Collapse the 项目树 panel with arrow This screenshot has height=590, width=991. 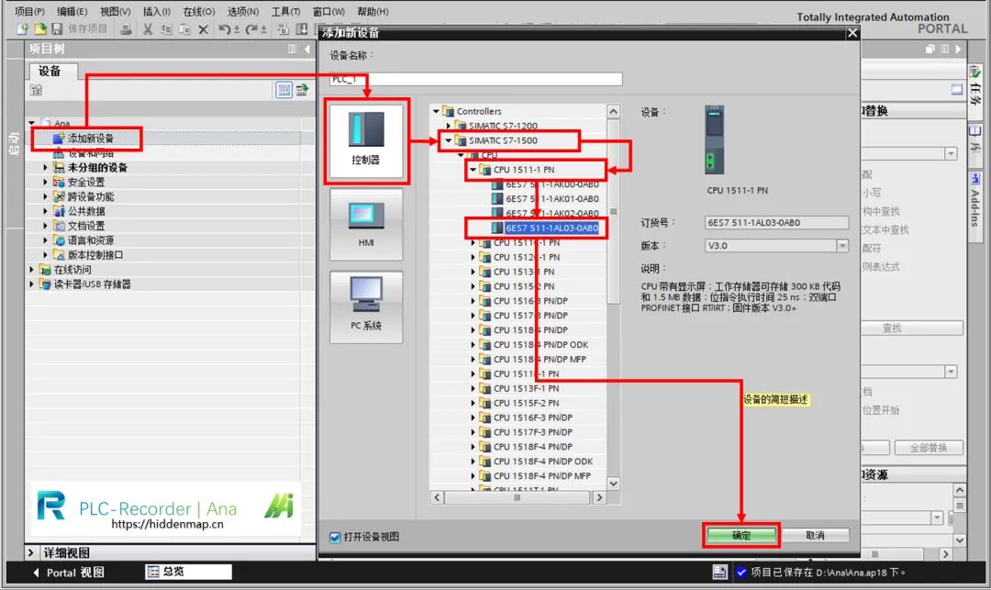(x=307, y=49)
